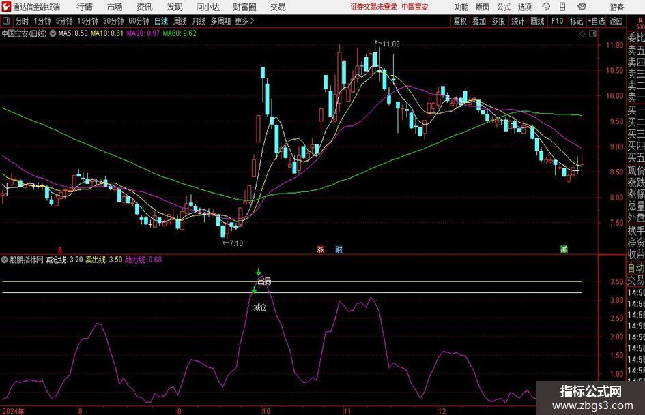This screenshot has height=415, width=645.
Task: Switch to 分时 period tab
Action: pyautogui.click(x=22, y=21)
